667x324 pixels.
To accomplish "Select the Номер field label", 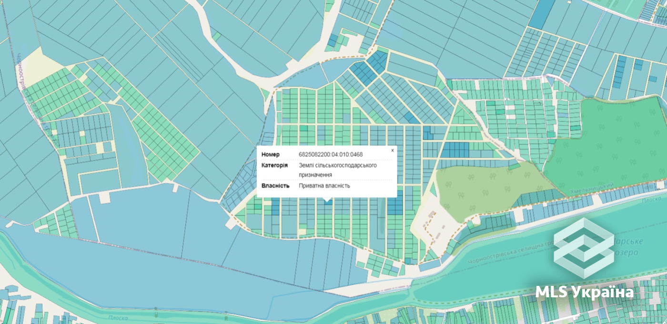I will (271, 154).
